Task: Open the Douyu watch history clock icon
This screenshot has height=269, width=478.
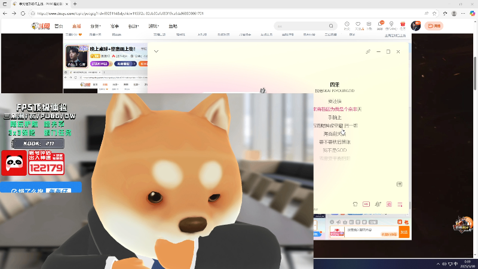Action: [347, 24]
